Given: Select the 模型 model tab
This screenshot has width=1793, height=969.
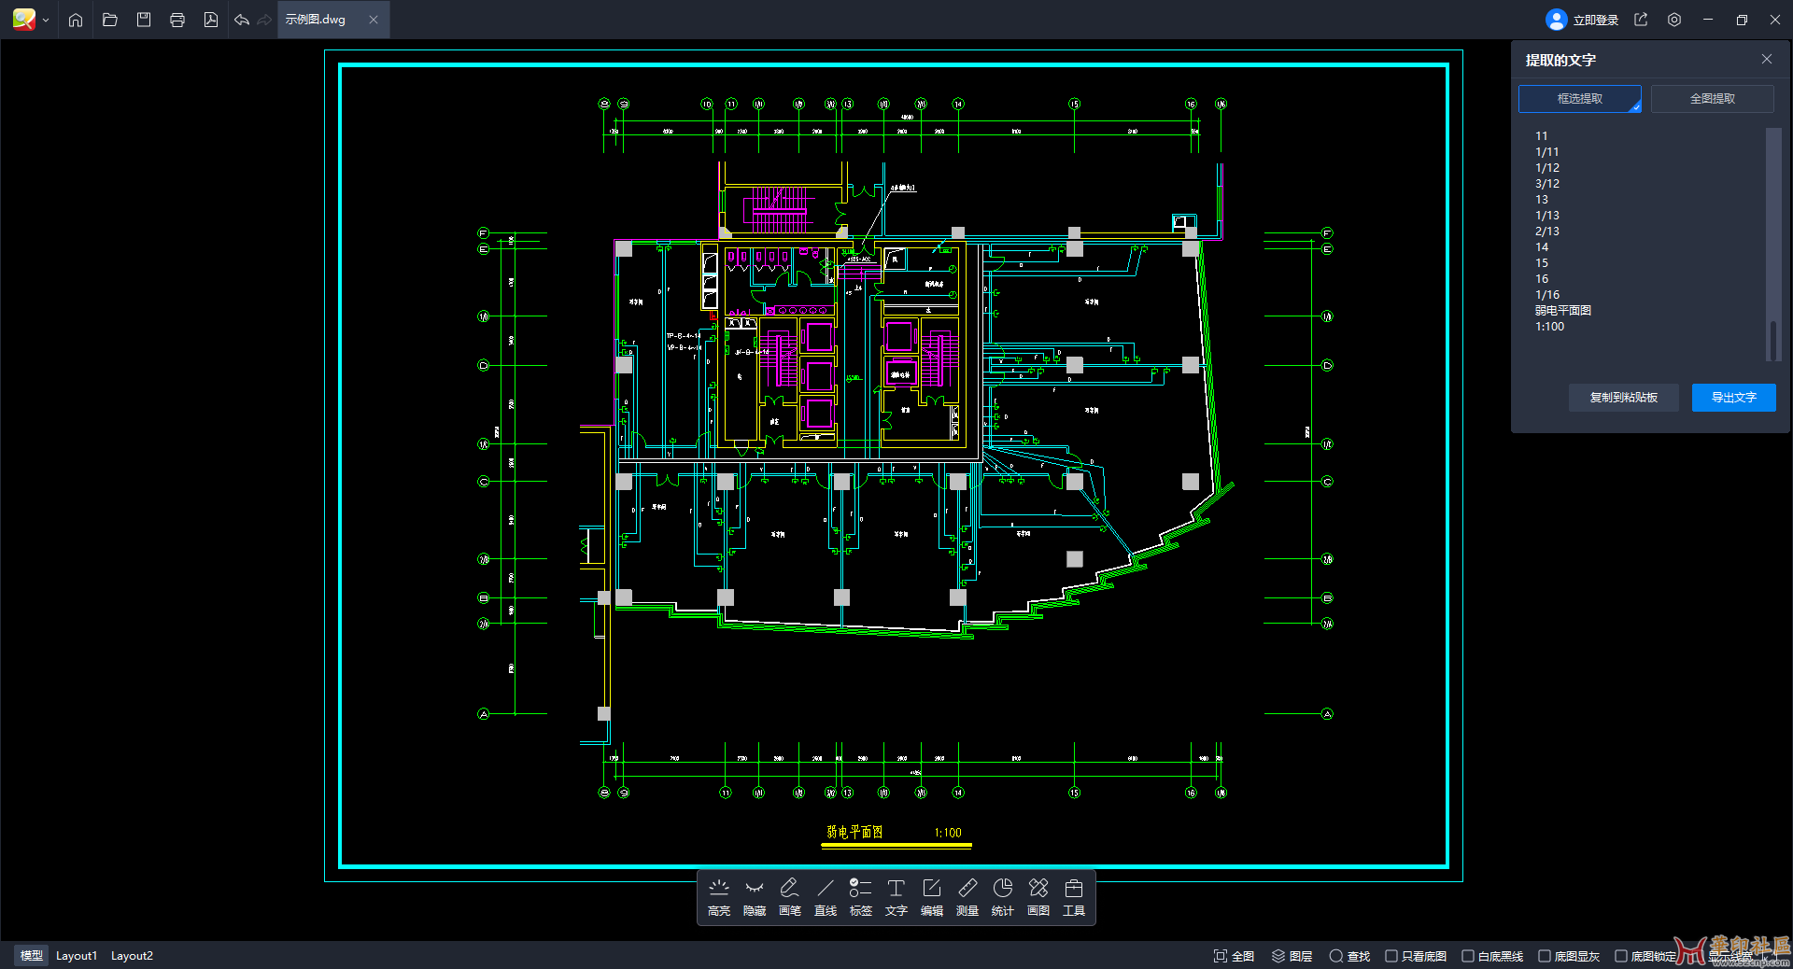Looking at the screenshot, I should (x=31, y=955).
